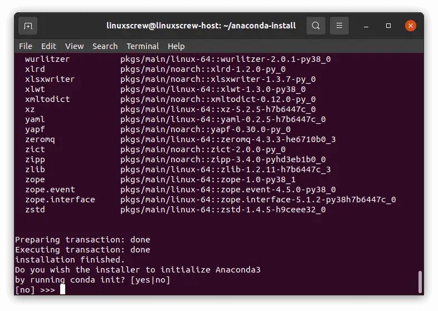Click path yaml-0.2.5-h7b6447c_0
This screenshot has width=438, height=311.
click(273, 120)
